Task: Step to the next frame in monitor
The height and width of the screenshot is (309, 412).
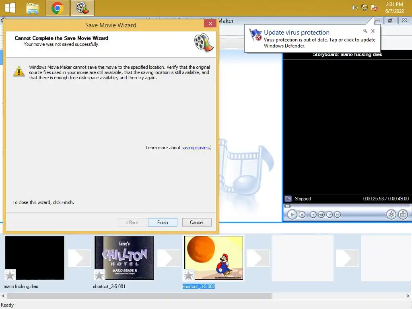Action: point(329,215)
